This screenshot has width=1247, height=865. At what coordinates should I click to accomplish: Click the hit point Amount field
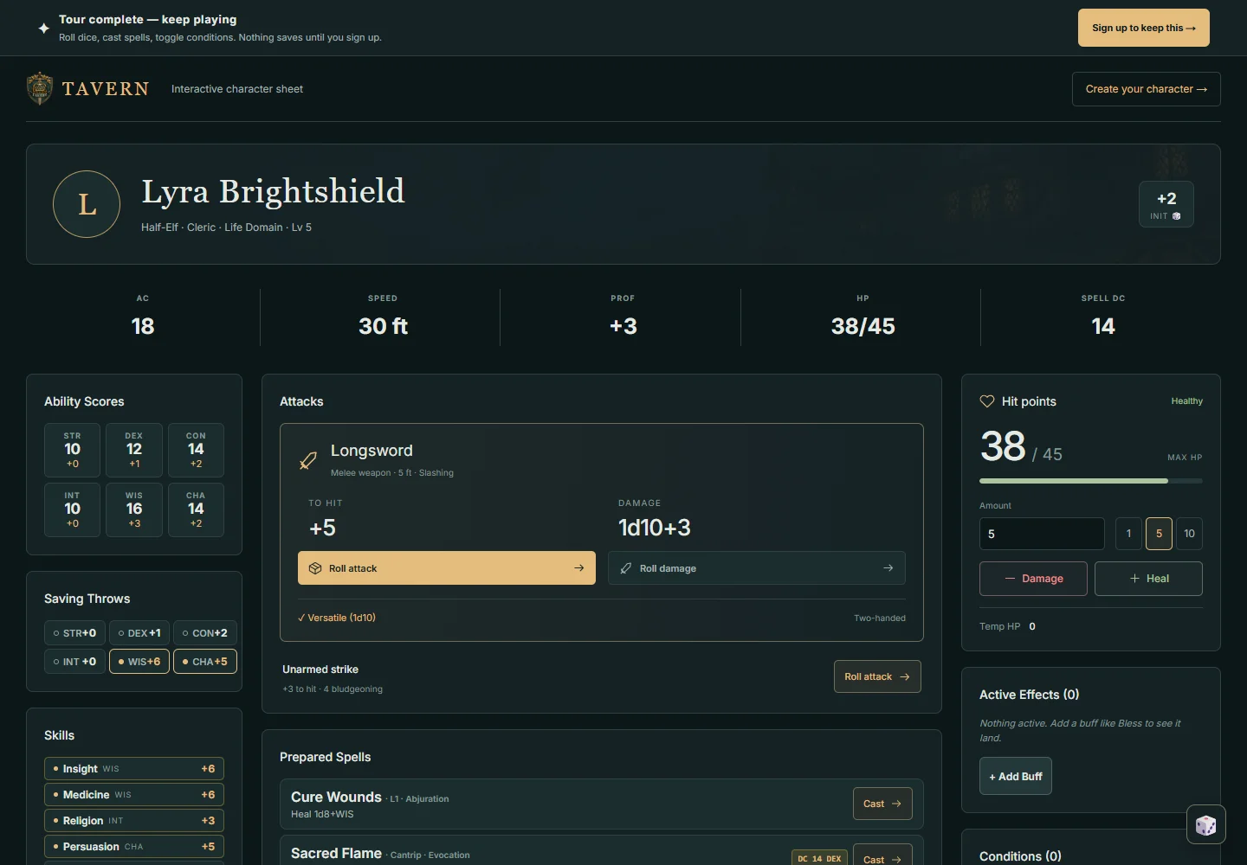click(x=1042, y=534)
